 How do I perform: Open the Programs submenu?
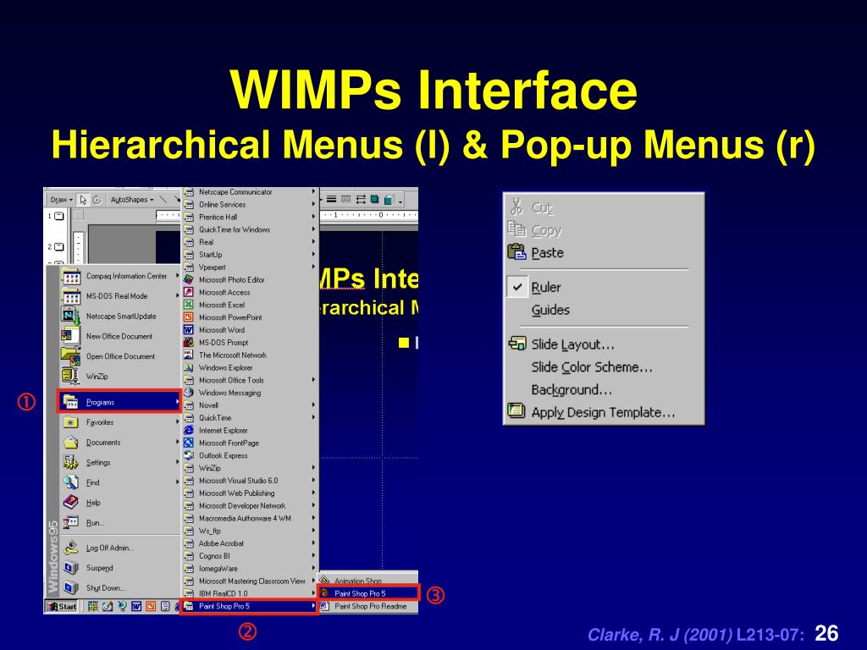[x=119, y=402]
